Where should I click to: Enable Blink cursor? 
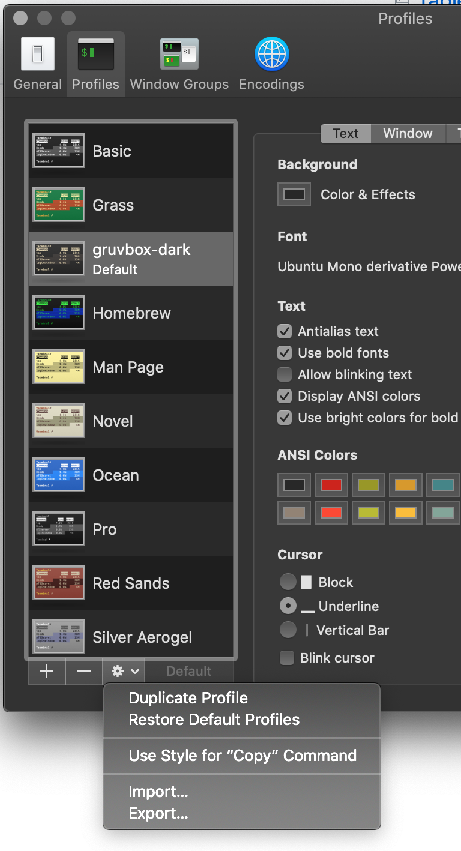[x=287, y=658]
